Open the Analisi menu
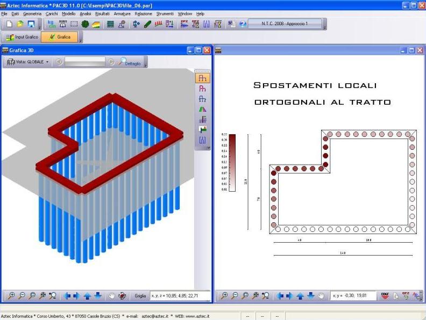This screenshot has width=426, height=320. tap(85, 13)
